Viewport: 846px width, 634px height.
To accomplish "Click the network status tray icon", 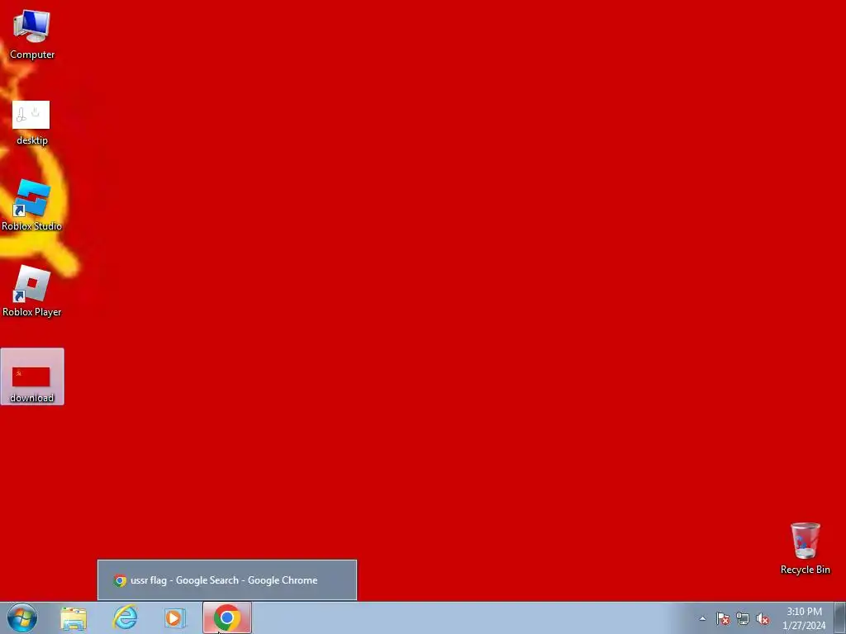I will (743, 618).
